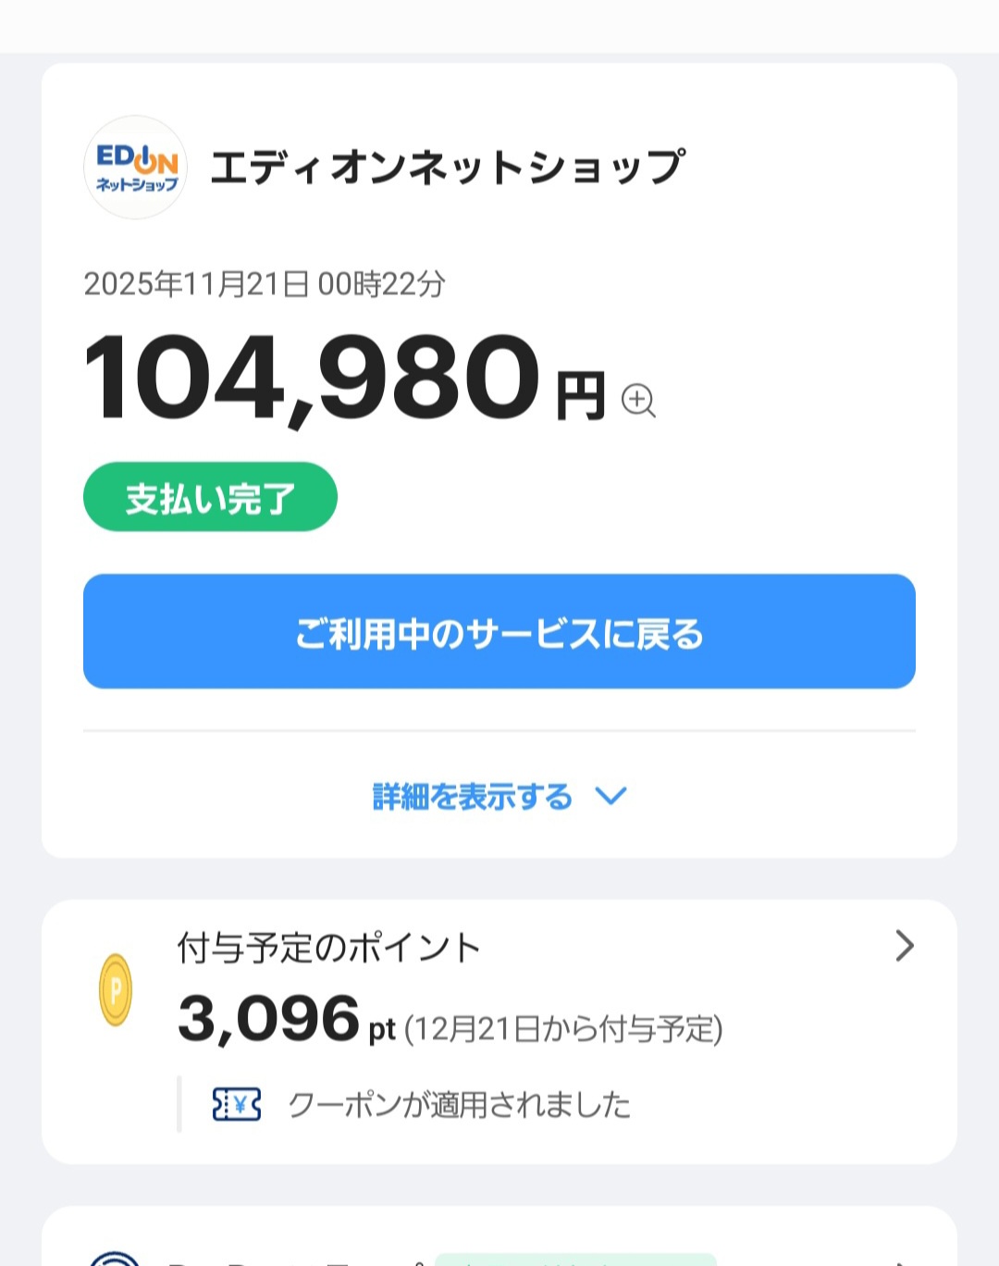Tap the 104,980 payment amount
Image resolution: width=999 pixels, height=1266 pixels.
click(x=312, y=379)
